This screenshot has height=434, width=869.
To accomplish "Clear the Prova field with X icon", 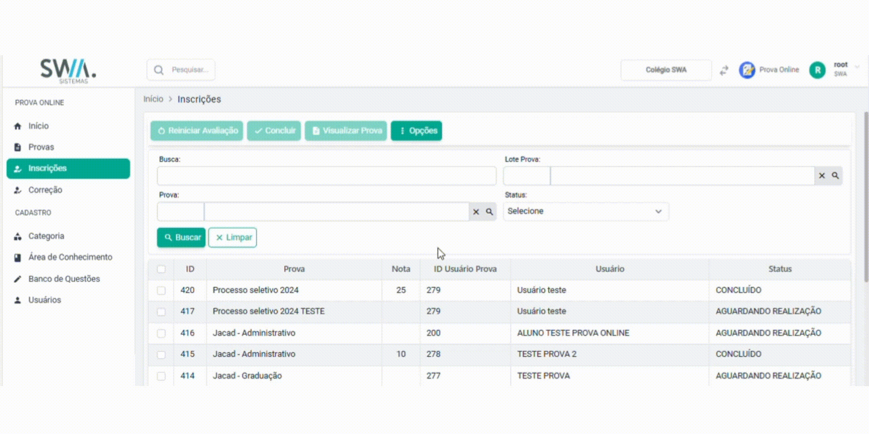I will (476, 212).
